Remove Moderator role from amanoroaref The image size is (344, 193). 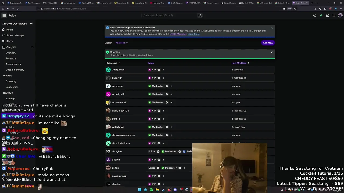167,102
